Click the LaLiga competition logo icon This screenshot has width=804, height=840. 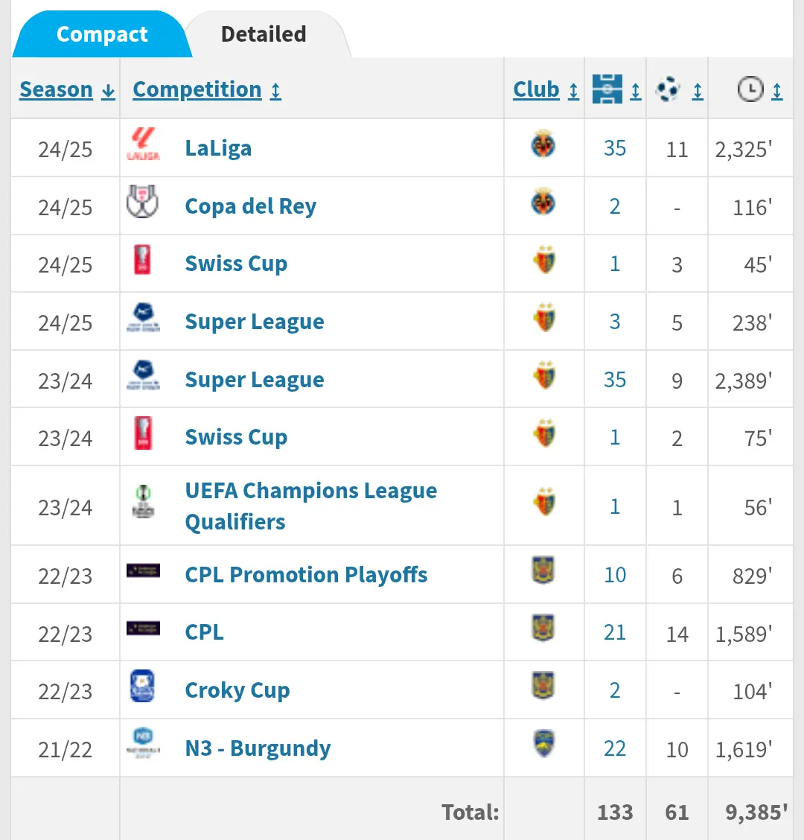(x=143, y=145)
